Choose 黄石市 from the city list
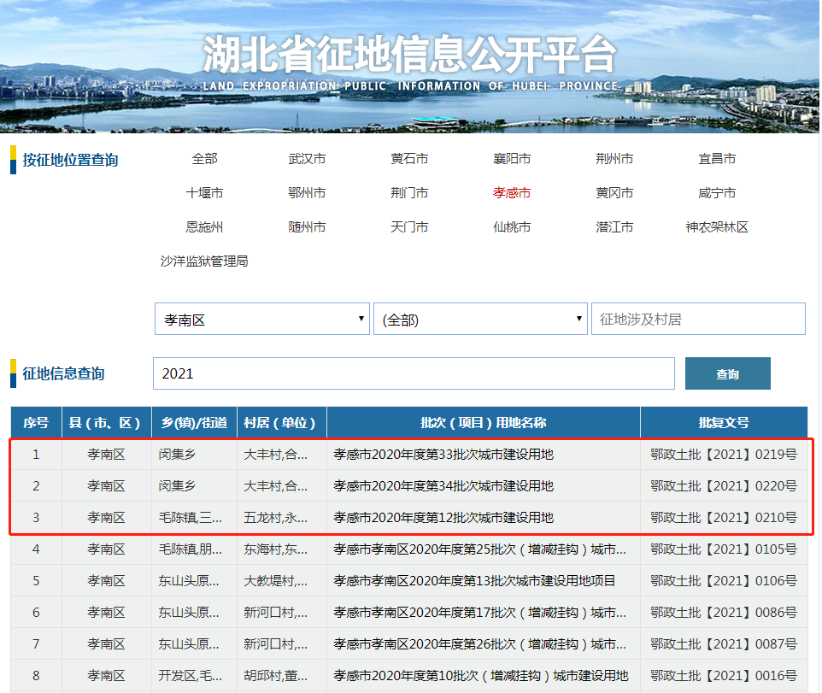This screenshot has height=693, width=822. click(x=409, y=159)
